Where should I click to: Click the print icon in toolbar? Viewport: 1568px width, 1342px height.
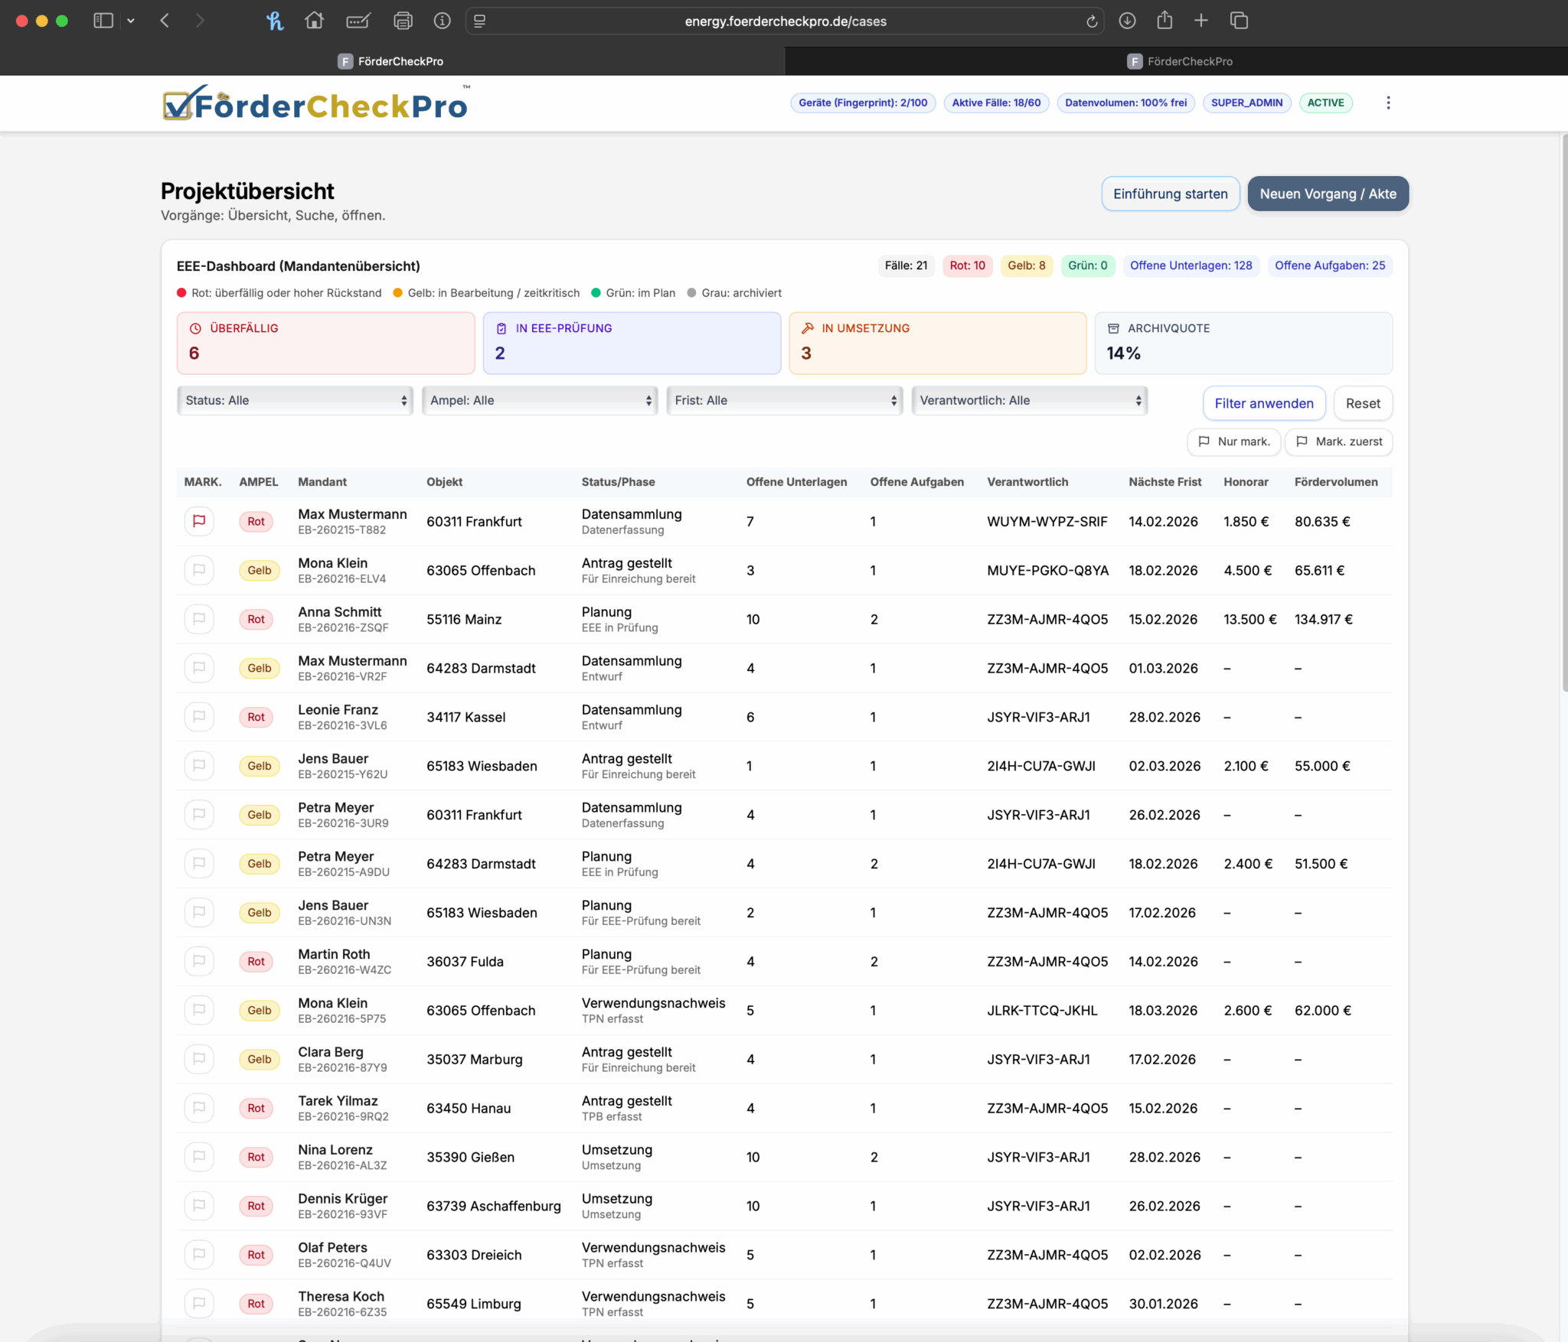coord(403,21)
